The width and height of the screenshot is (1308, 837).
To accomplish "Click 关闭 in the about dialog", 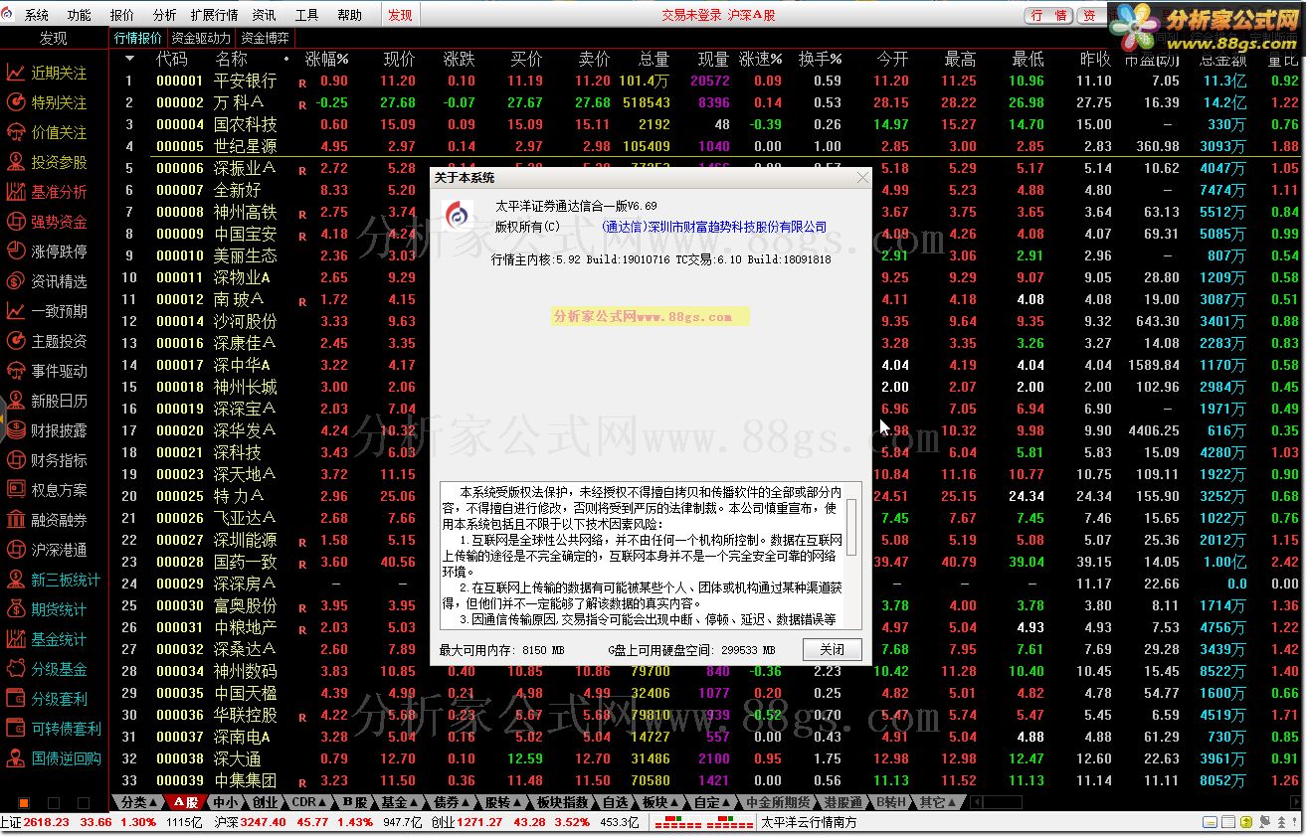I will point(833,650).
